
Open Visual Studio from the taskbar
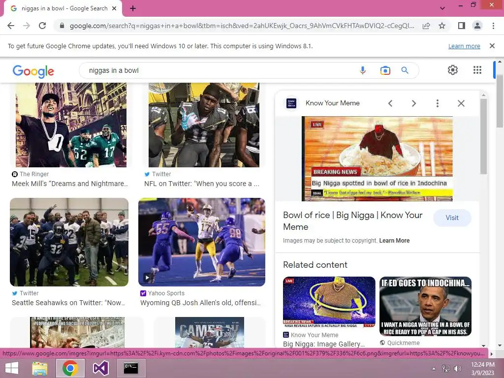pyautogui.click(x=101, y=368)
